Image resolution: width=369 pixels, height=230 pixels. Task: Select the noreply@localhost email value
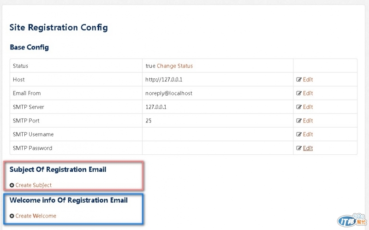169,93
